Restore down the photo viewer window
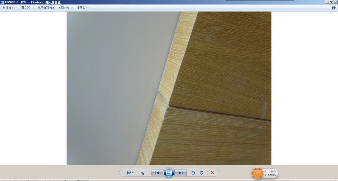Screen dimensions: 338x181 331,2
